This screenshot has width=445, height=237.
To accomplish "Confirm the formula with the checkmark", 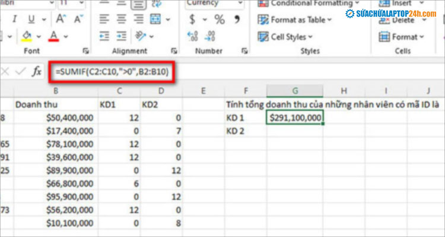I will click(20, 72).
